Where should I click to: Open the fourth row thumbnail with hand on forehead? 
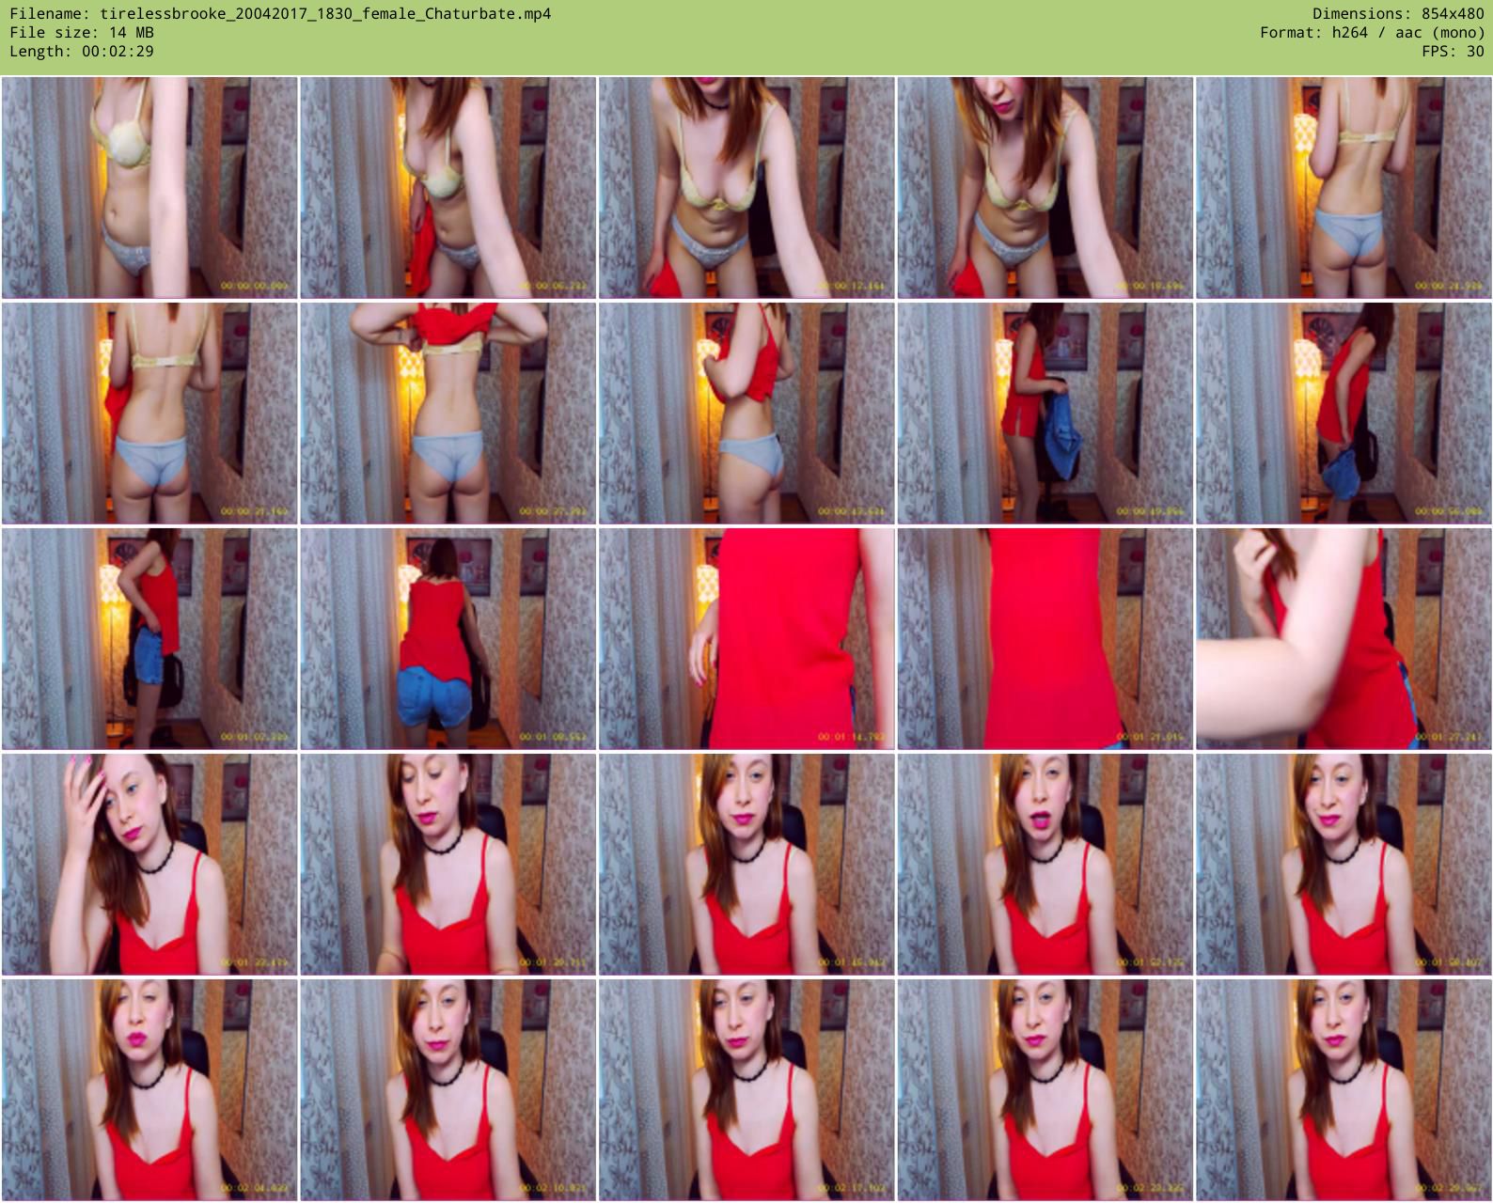coord(149,865)
